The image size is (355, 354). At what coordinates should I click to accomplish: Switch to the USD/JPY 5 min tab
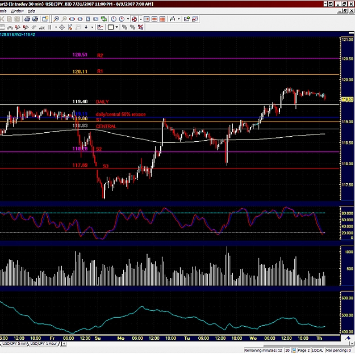[14, 344]
